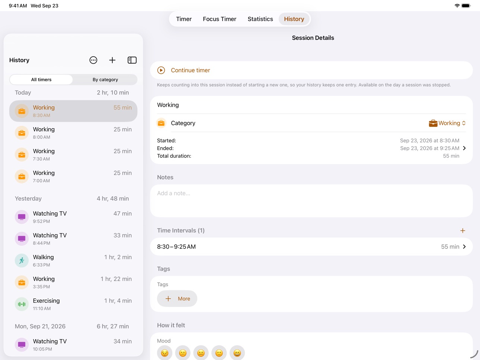
Task: Go to the Timer tab
Action: 184,19
